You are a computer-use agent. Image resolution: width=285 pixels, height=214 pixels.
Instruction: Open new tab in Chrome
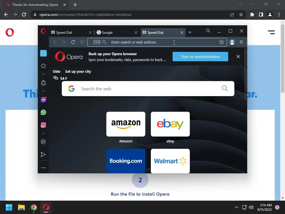click(x=75, y=5)
